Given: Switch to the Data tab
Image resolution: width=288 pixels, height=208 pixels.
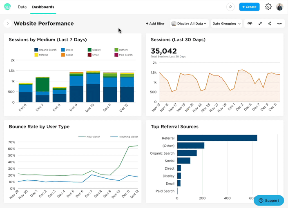Looking at the screenshot, I should [x=22, y=7].
